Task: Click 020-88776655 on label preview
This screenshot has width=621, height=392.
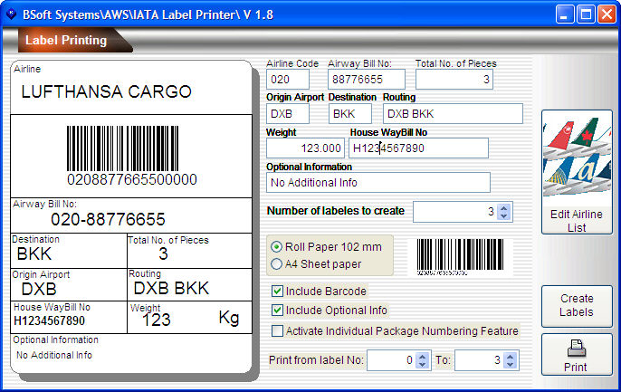Action: (108, 219)
